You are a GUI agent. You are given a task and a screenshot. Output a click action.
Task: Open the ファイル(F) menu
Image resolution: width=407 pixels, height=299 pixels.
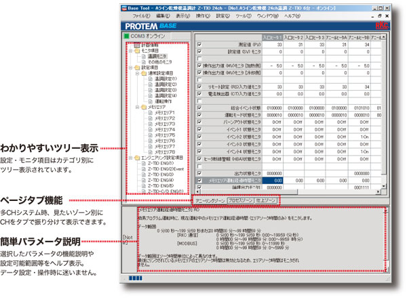(141, 16)
